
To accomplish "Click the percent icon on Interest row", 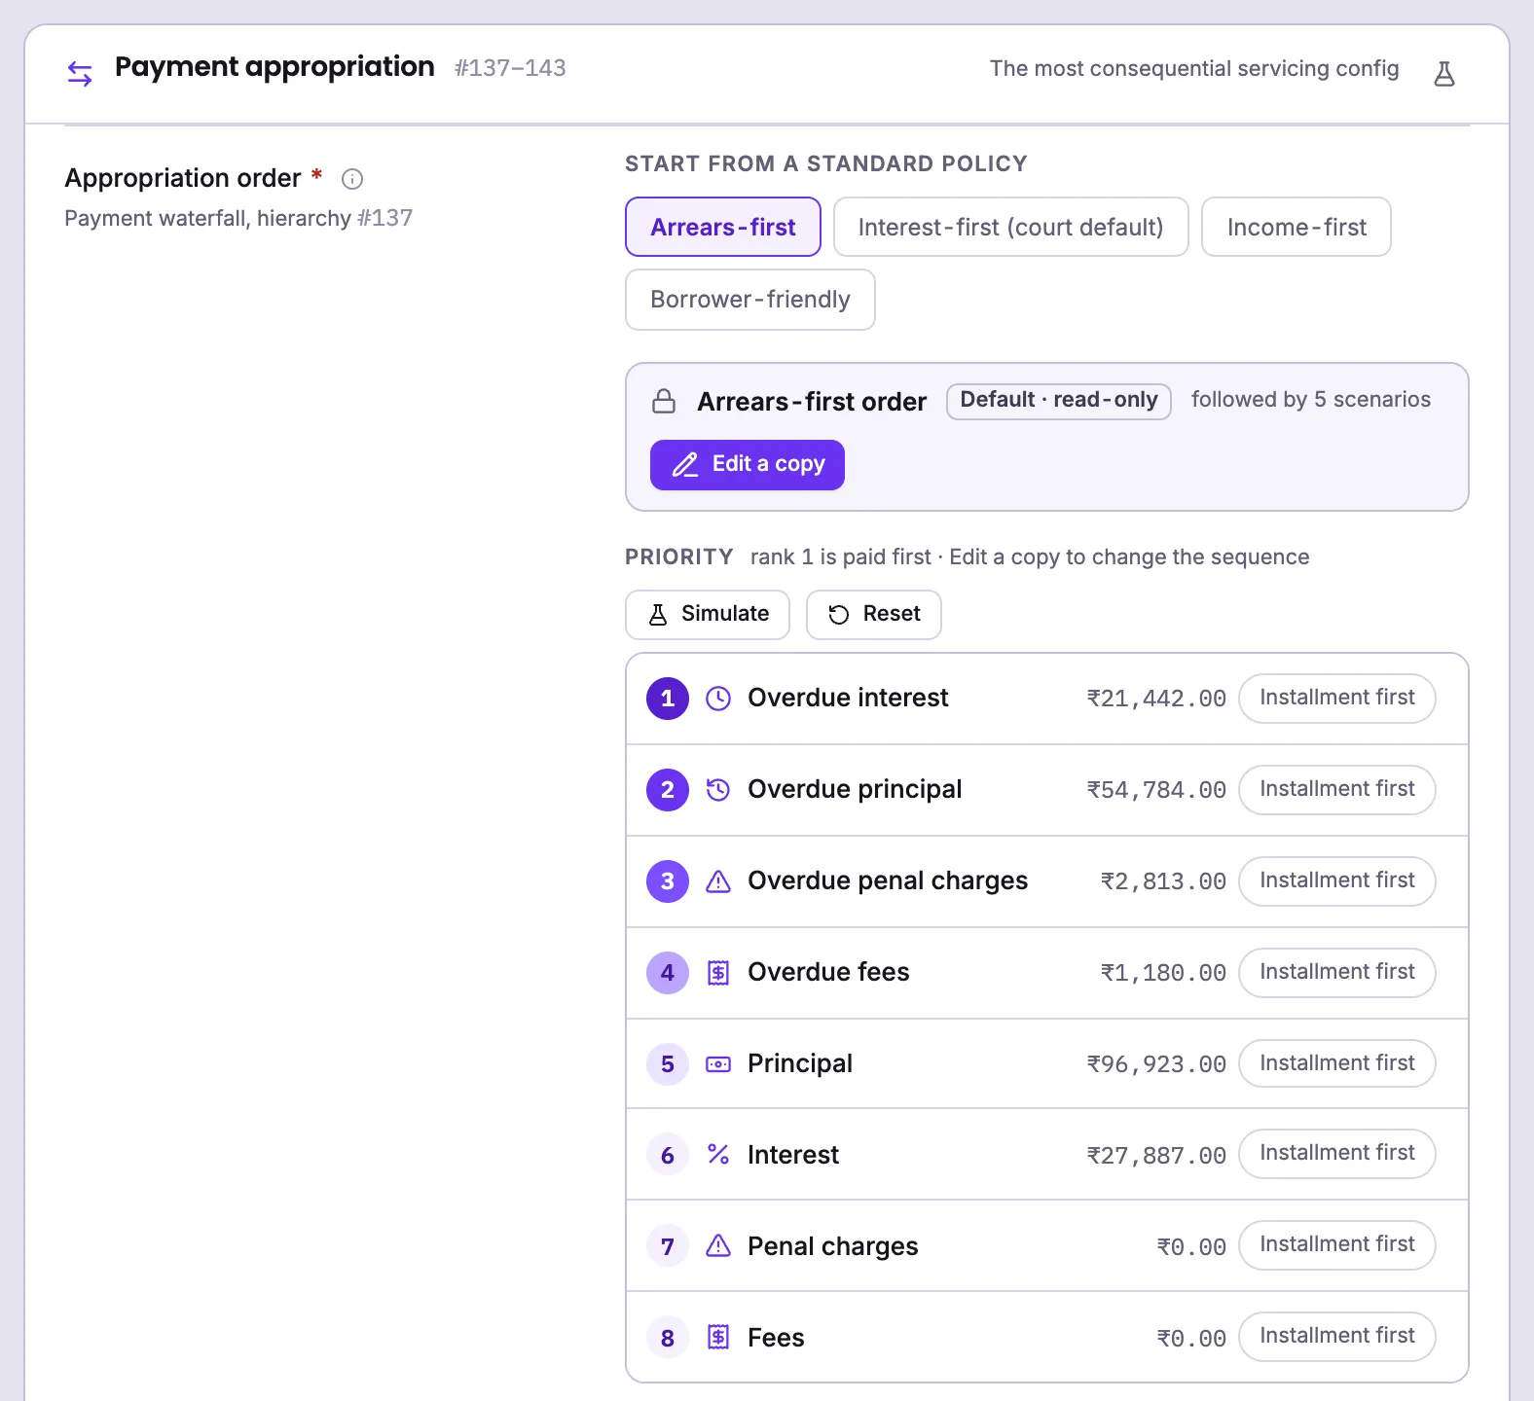I will click(x=718, y=1154).
